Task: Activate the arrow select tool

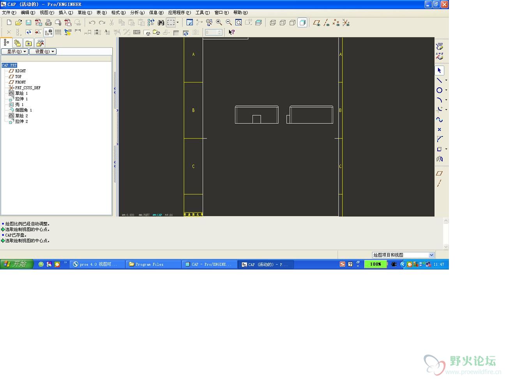Action: (x=439, y=71)
